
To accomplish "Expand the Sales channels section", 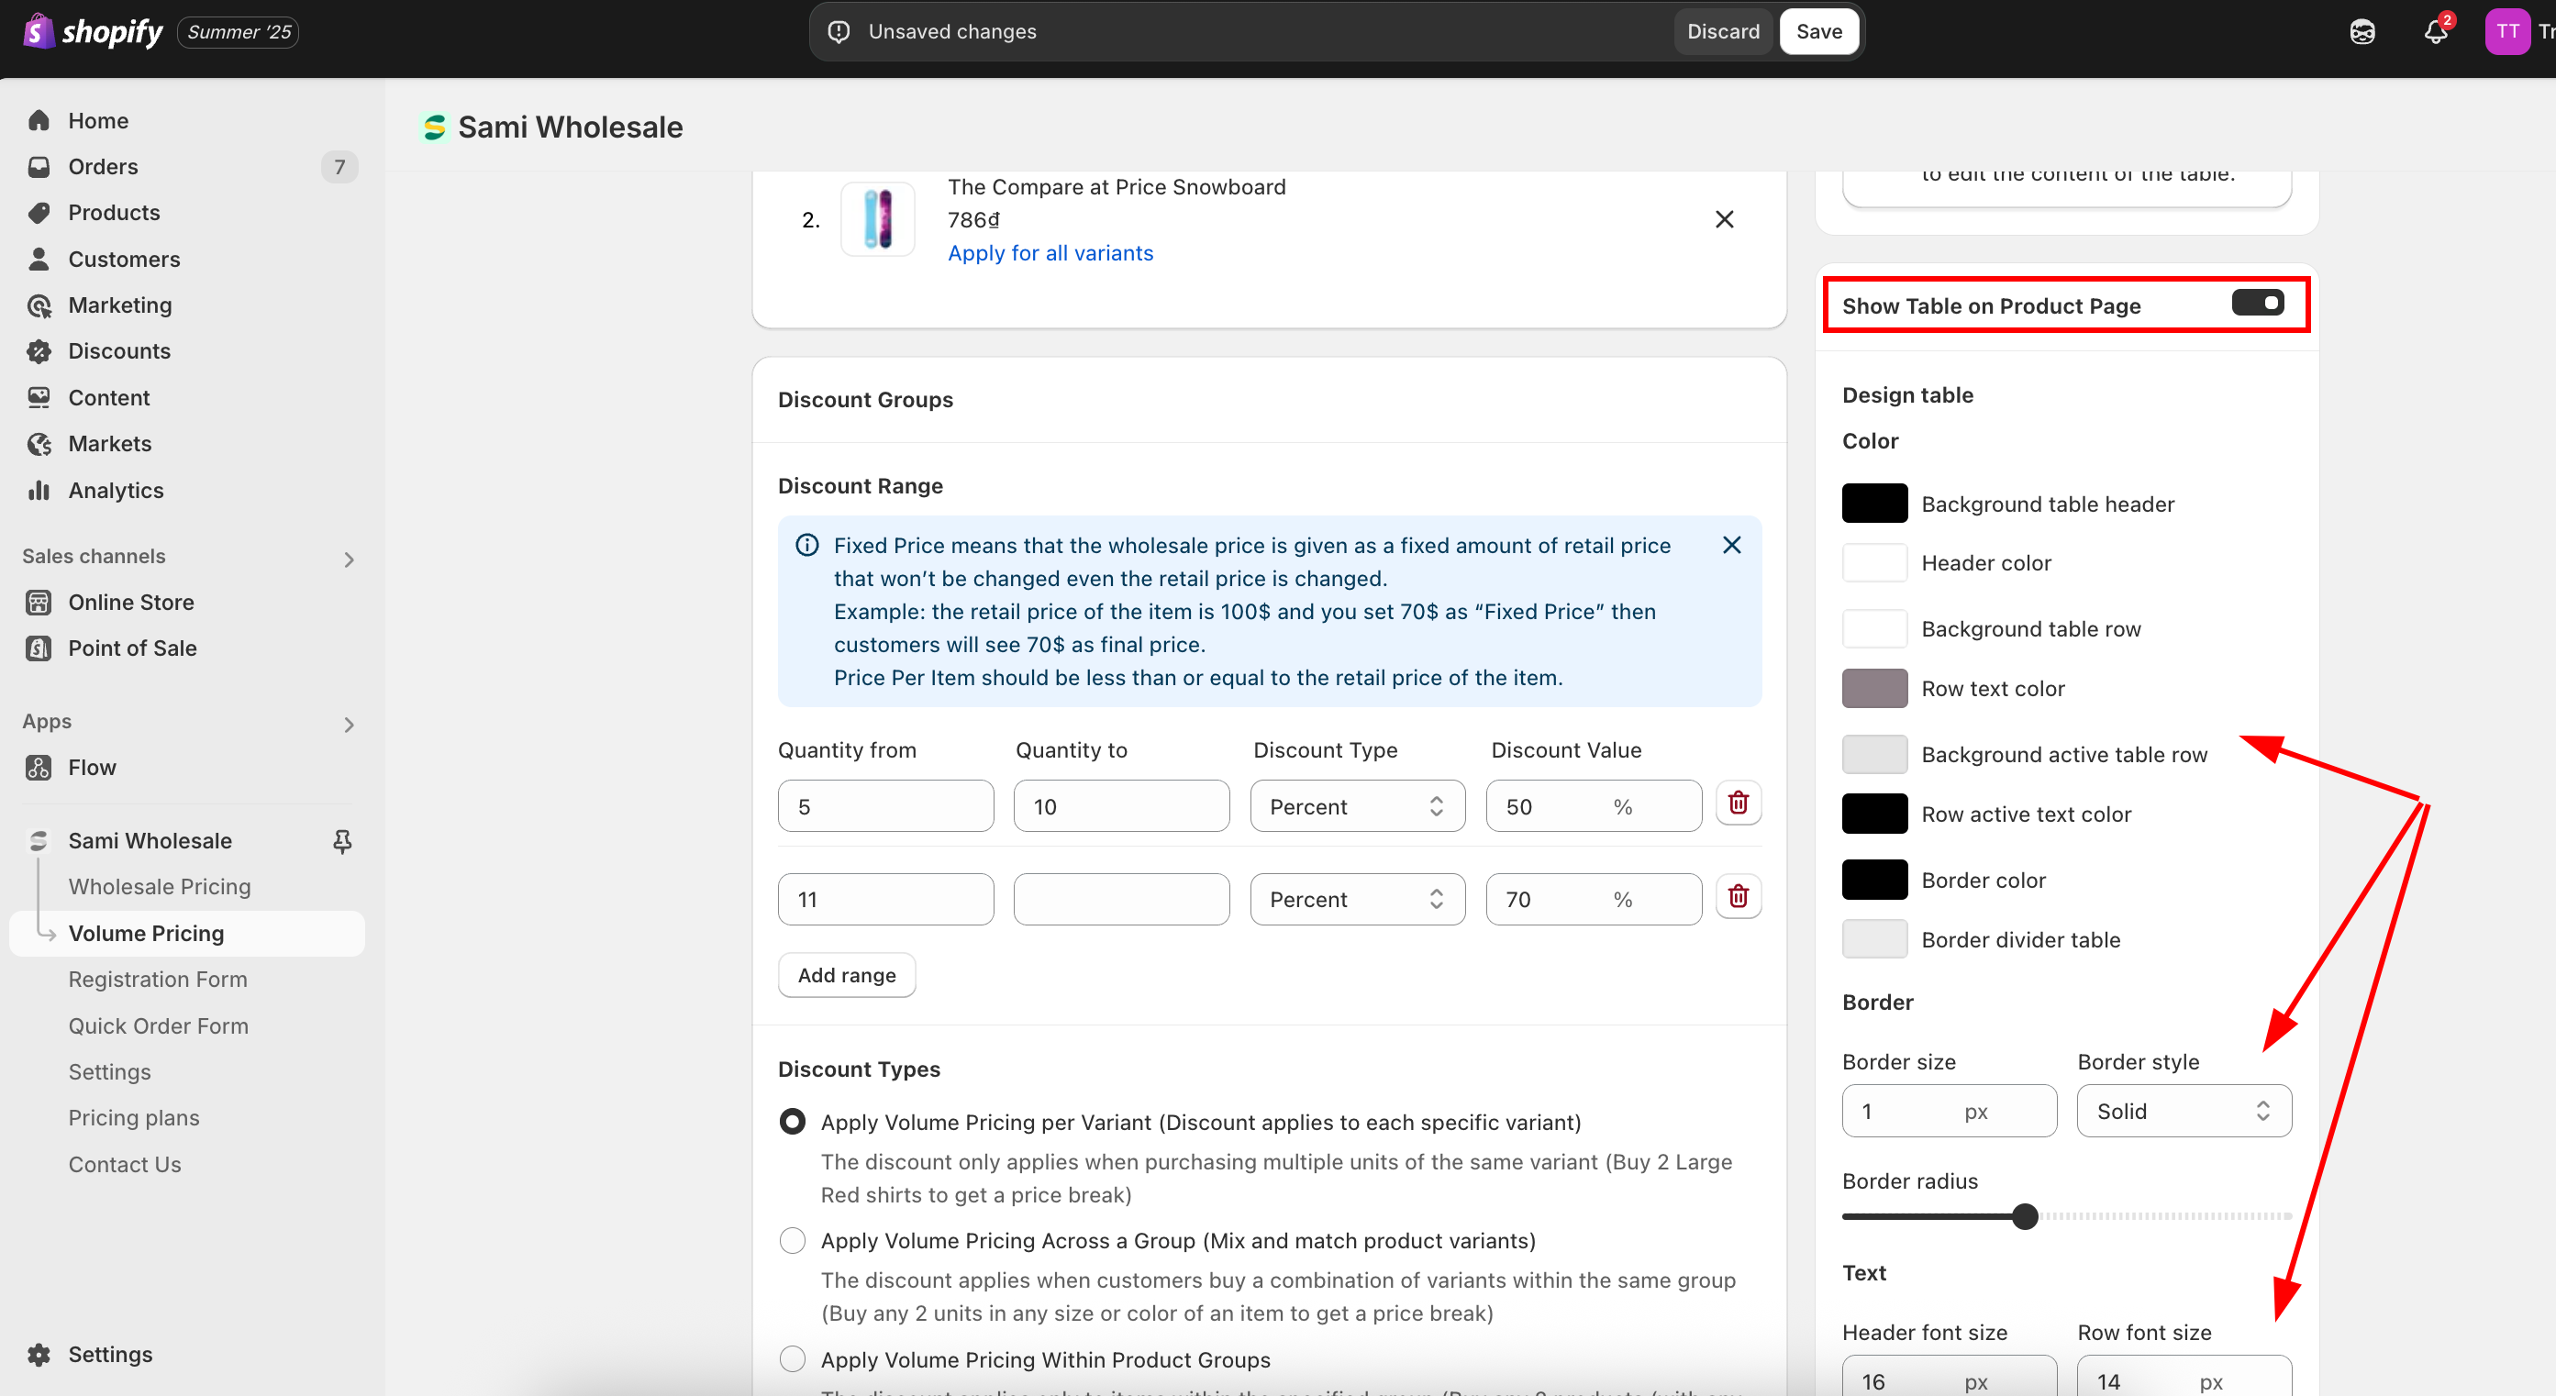I will click(x=349, y=559).
